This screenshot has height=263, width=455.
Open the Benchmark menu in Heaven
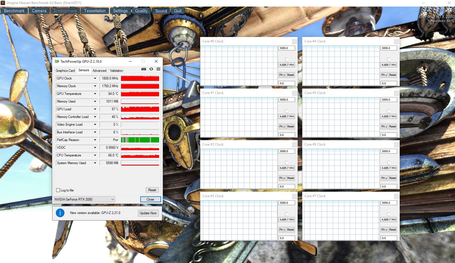[x=14, y=11]
